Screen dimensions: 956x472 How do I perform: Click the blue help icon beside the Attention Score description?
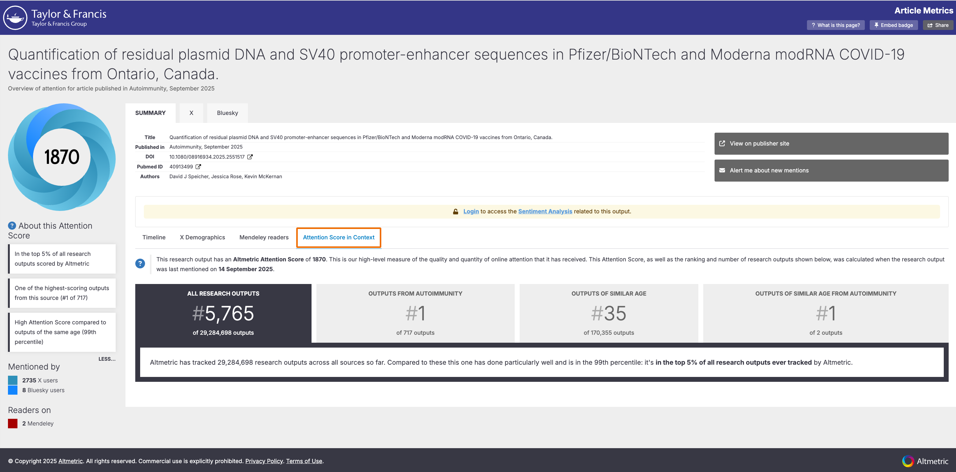pyautogui.click(x=140, y=264)
